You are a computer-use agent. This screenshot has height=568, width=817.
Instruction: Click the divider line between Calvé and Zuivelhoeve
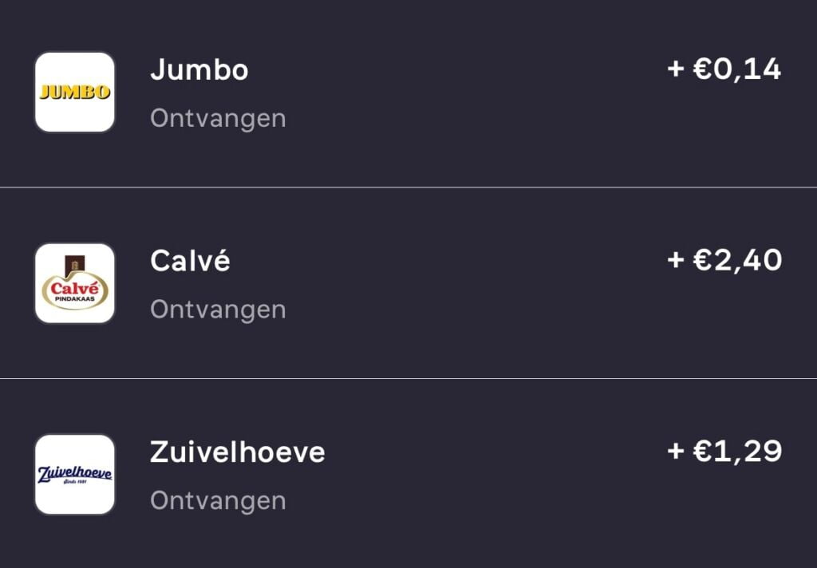[408, 378]
